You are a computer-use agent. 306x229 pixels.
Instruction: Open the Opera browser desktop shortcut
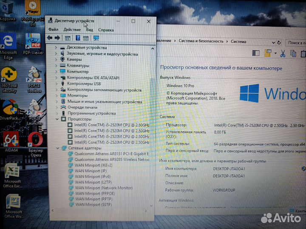(36, 144)
